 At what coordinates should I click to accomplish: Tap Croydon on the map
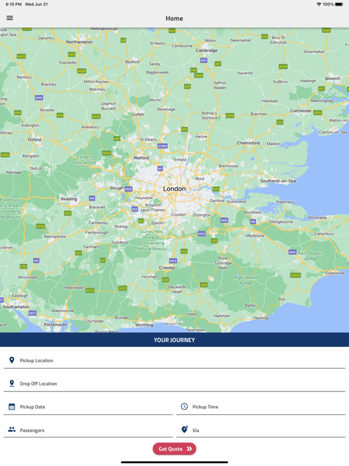[x=178, y=214]
